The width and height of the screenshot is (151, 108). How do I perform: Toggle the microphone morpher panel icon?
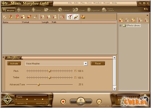click(76, 17)
